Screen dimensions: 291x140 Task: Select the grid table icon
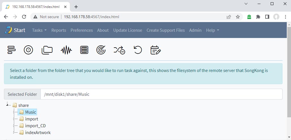pos(84,50)
